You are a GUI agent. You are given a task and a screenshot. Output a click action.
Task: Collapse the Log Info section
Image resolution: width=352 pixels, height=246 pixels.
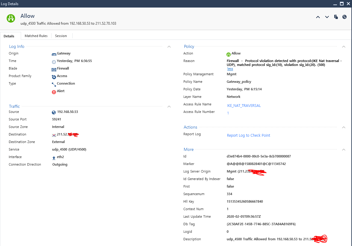click(169, 46)
